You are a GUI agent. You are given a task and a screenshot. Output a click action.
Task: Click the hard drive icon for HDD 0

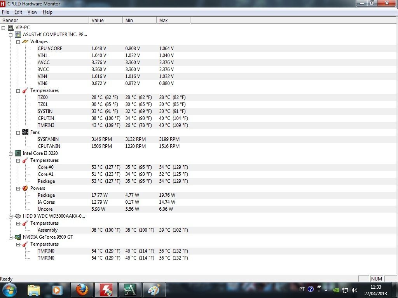(x=18, y=216)
